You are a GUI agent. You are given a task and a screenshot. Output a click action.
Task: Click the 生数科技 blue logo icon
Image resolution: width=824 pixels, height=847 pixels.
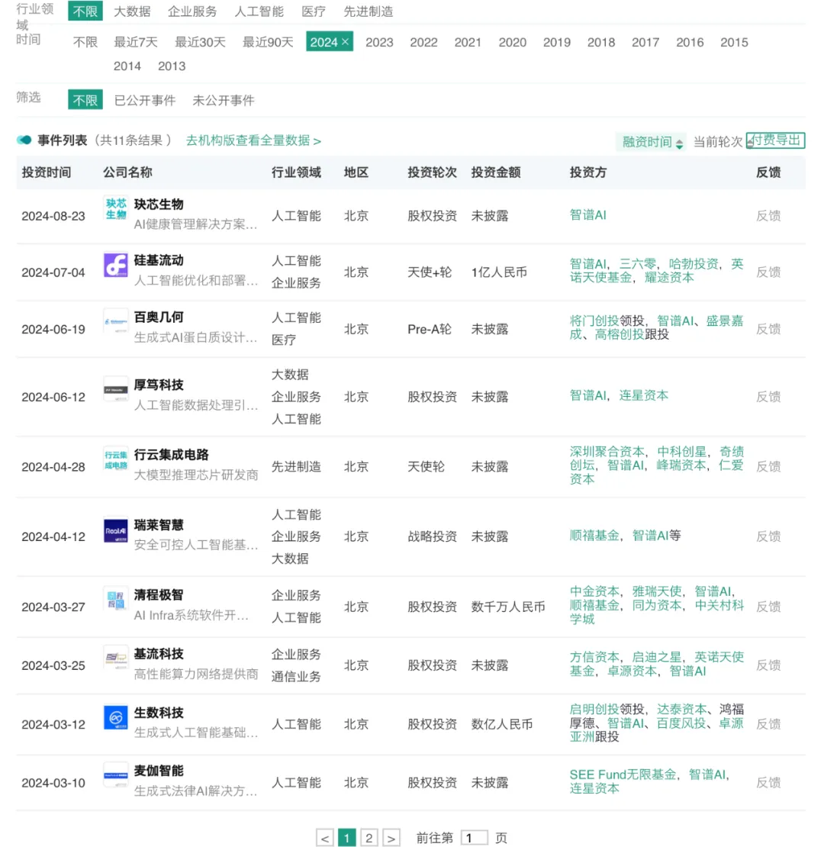tap(116, 717)
